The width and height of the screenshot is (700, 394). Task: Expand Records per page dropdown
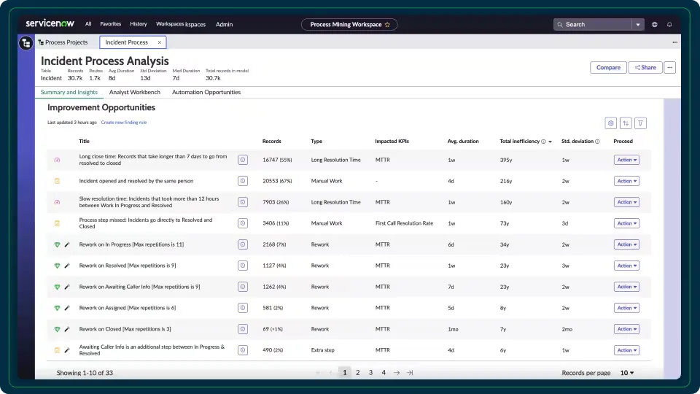[x=626, y=373]
